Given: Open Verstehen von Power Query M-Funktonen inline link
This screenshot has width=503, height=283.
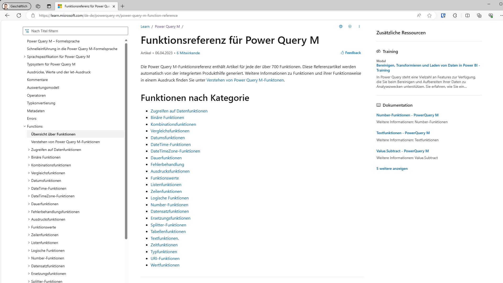Looking at the screenshot, I should [245, 80].
